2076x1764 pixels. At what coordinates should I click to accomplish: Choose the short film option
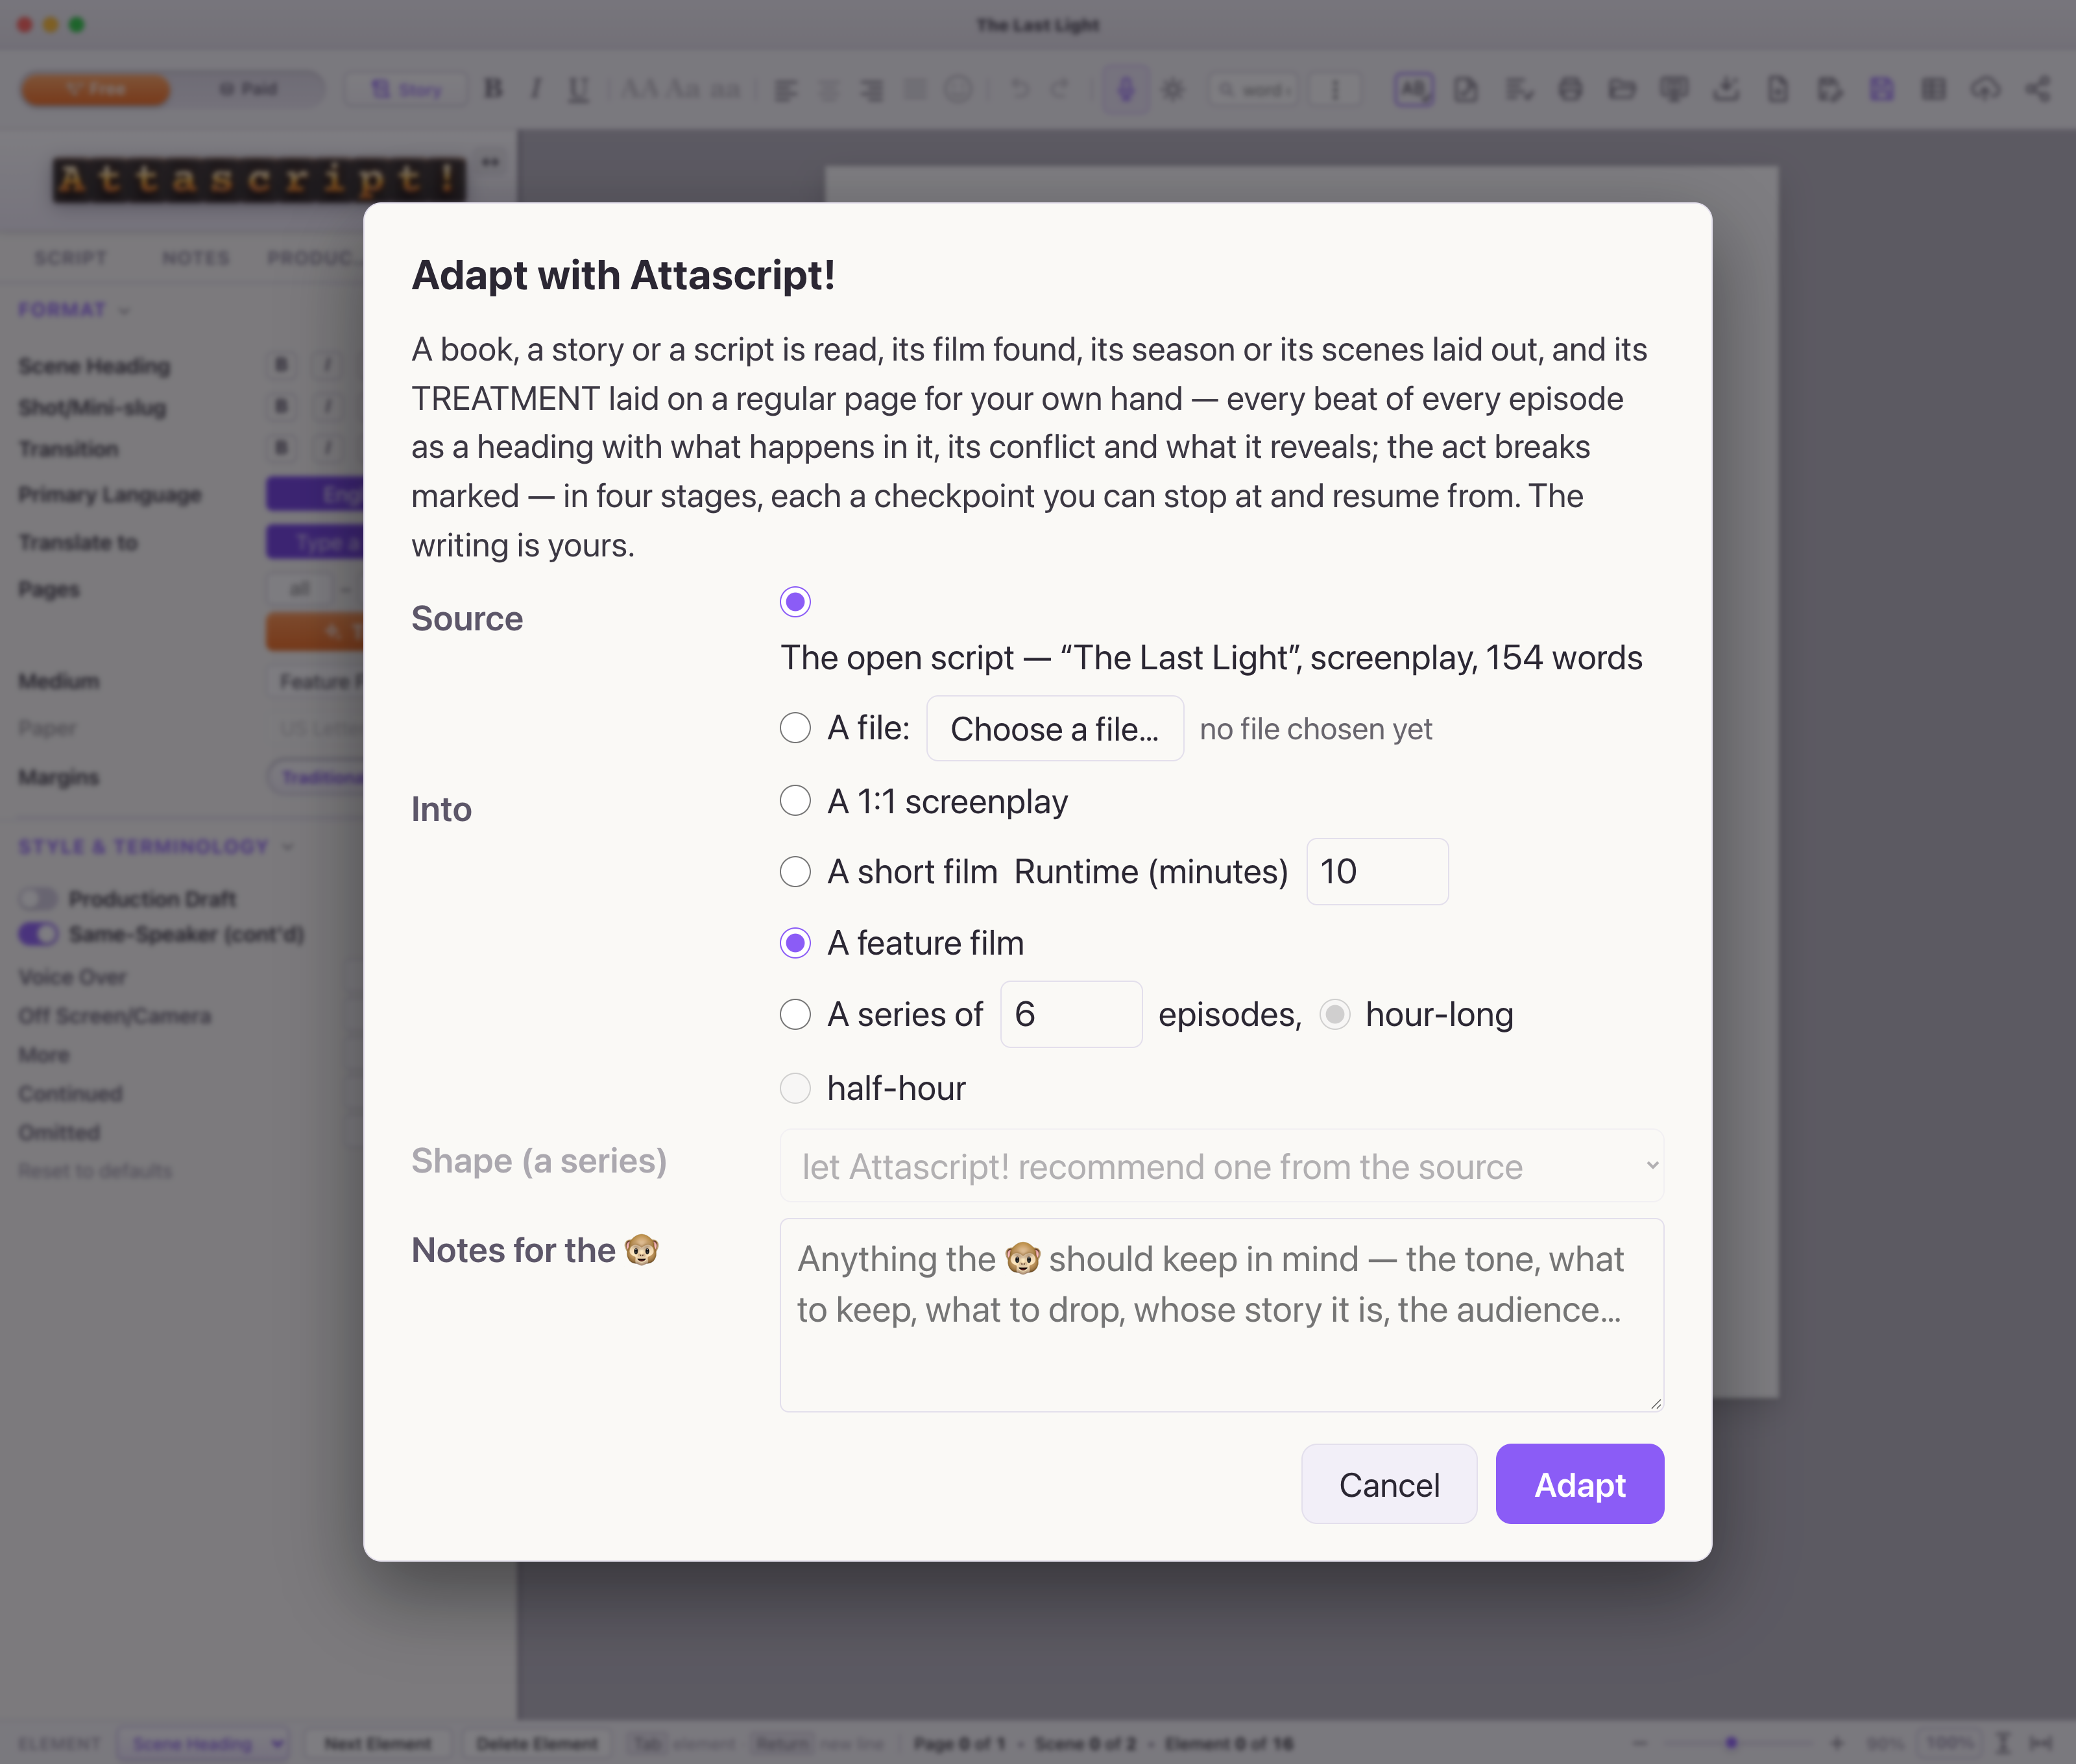pos(795,872)
